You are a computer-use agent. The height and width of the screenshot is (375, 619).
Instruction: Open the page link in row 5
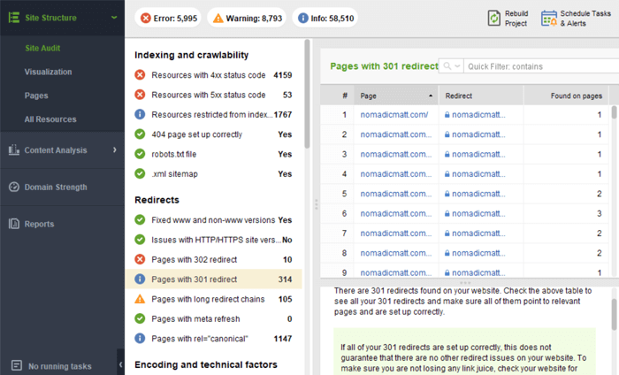point(395,194)
